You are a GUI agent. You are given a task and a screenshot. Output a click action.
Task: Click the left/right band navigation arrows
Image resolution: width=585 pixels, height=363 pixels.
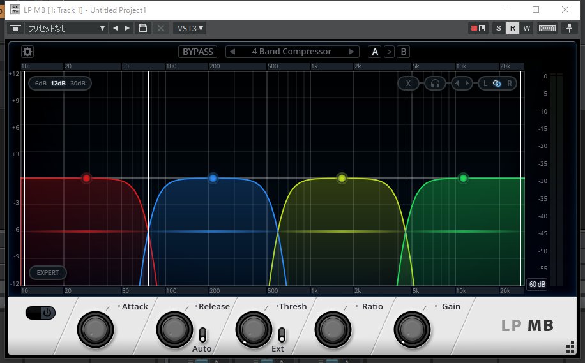[x=462, y=84]
